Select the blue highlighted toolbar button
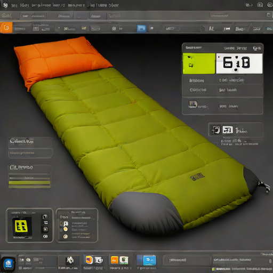The width and height of the screenshot is (273, 273). (x=142, y=28)
